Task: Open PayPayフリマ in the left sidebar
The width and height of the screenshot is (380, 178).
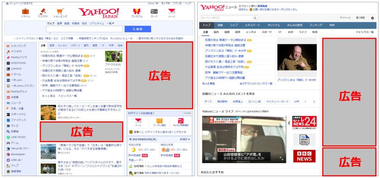Action: click(x=17, y=57)
